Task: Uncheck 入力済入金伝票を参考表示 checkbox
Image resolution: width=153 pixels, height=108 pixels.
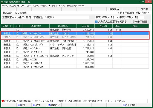Action: tap(96, 22)
